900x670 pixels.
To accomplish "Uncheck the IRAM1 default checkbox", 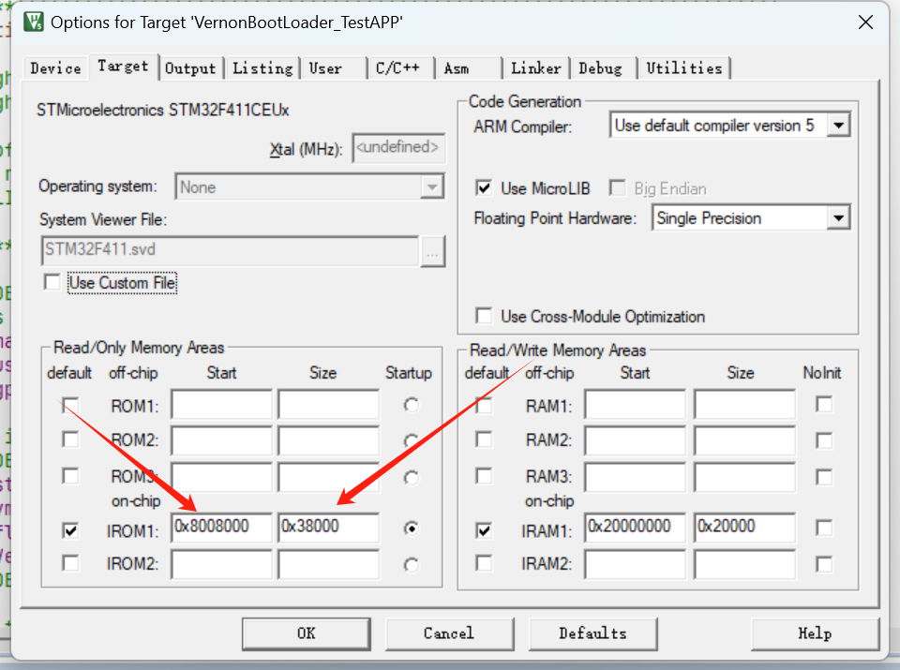I will (484, 530).
